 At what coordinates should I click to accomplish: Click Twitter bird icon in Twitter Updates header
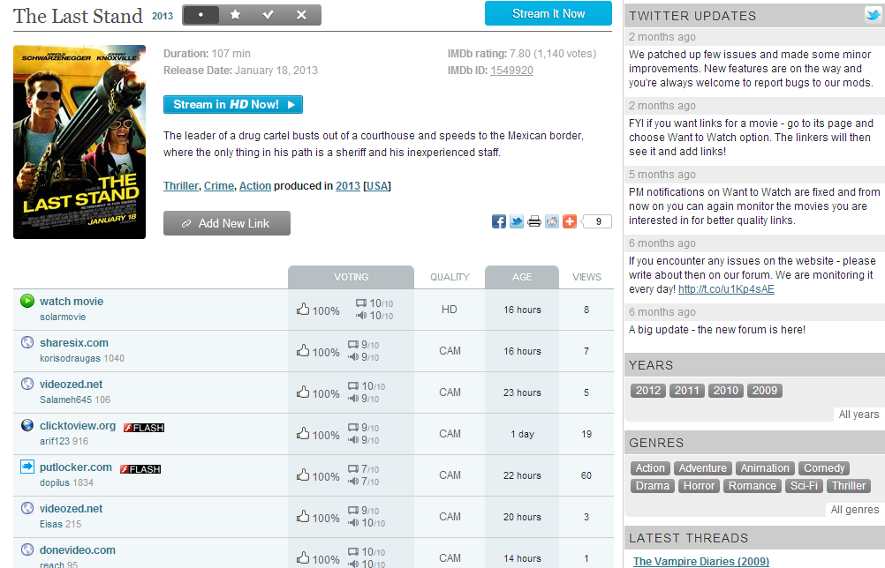tap(874, 15)
